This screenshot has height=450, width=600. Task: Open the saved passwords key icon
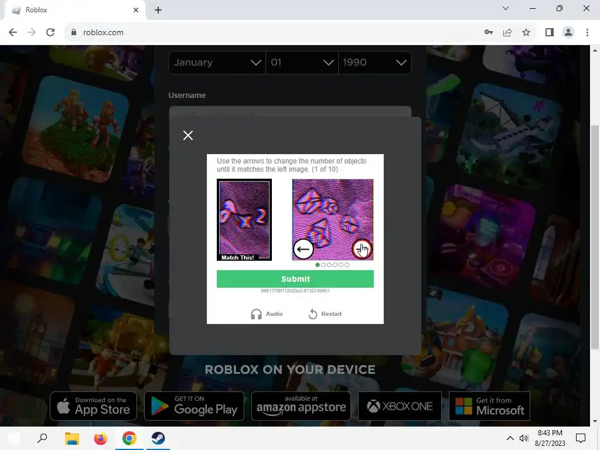pyautogui.click(x=489, y=33)
